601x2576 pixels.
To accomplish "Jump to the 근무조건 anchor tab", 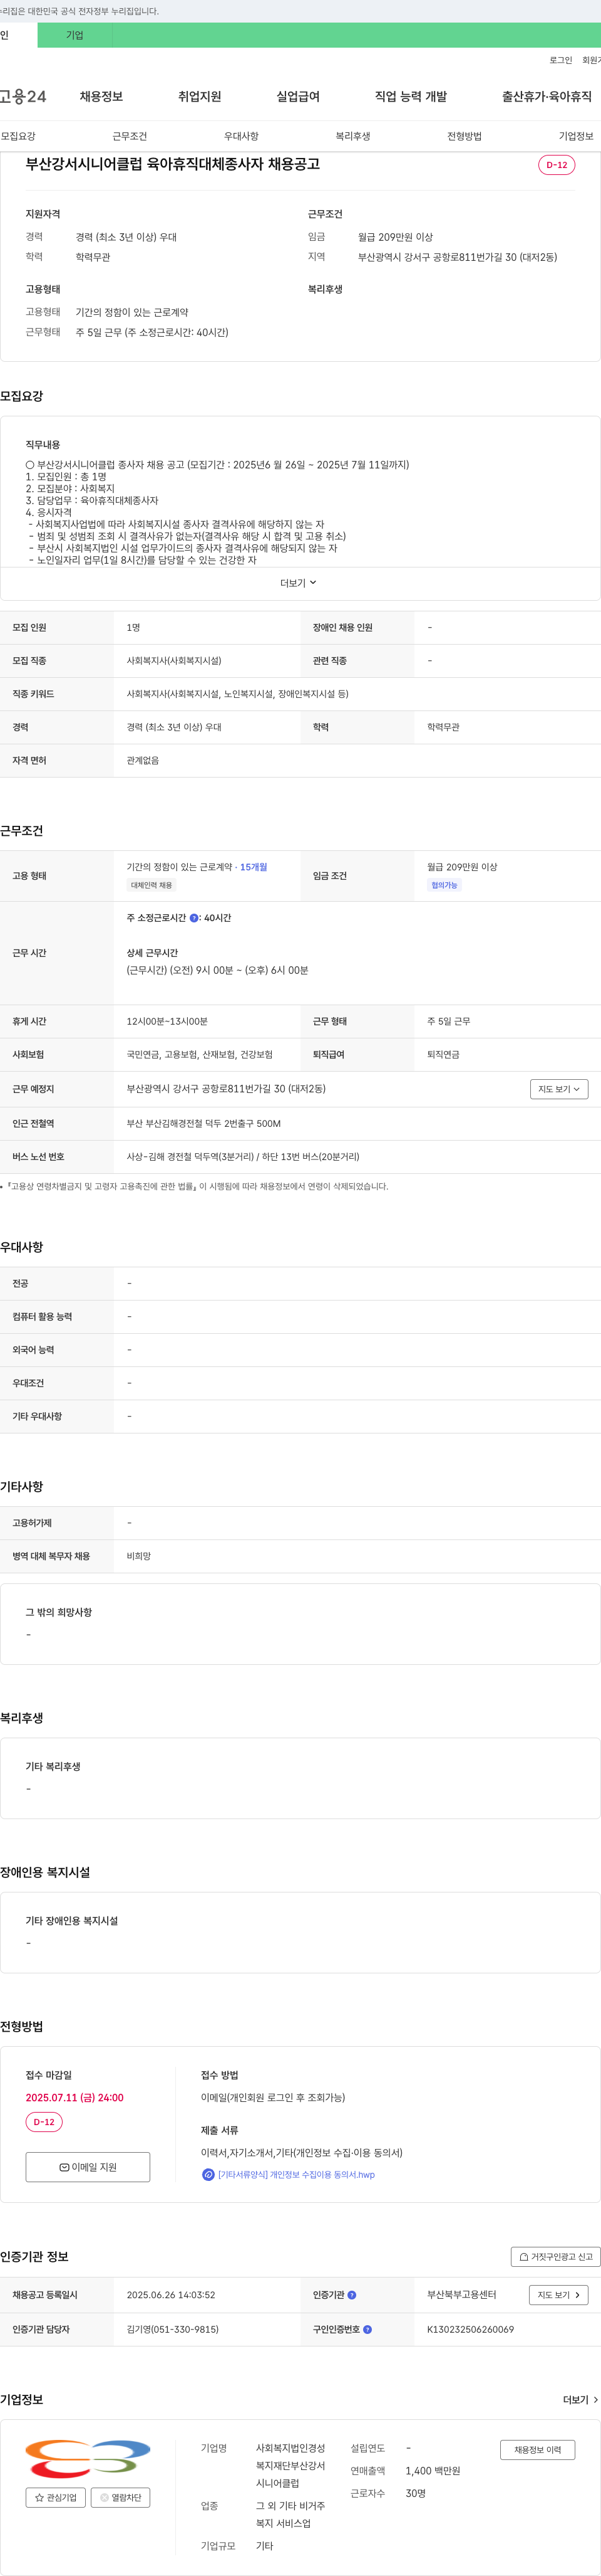I will pyautogui.click(x=130, y=136).
